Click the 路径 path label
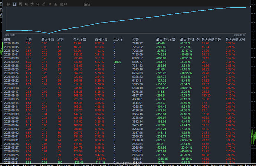The height and width of the screenshot is (166, 256). (87, 4)
